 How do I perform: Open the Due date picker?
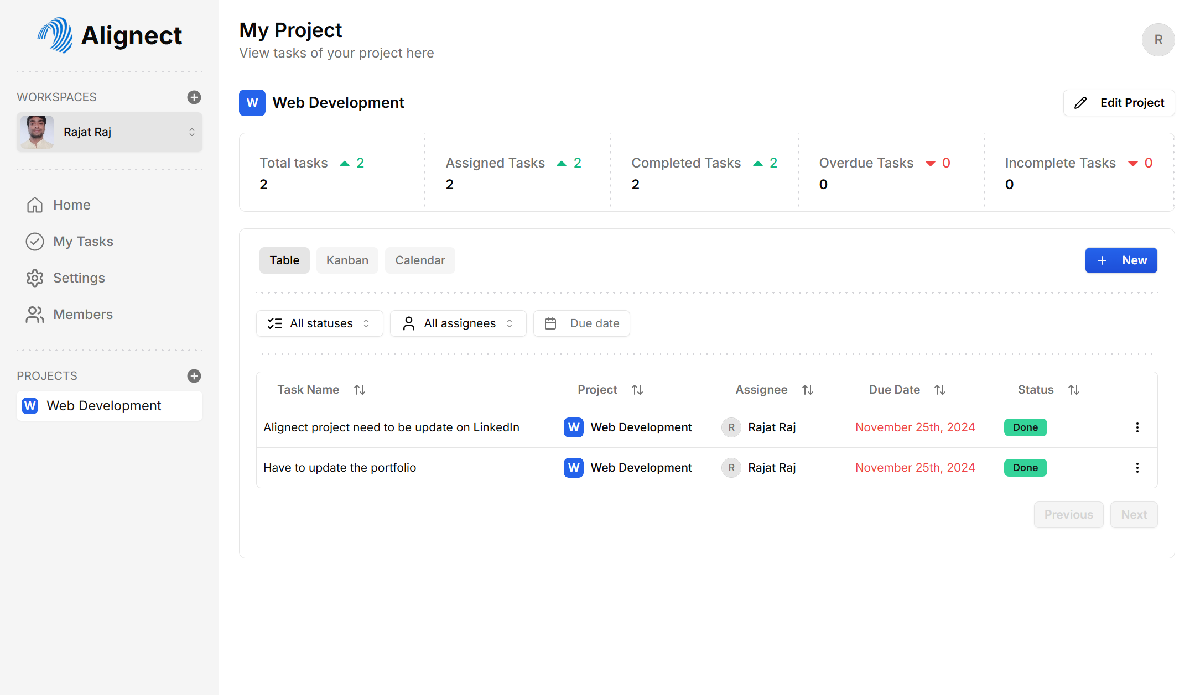click(x=581, y=323)
